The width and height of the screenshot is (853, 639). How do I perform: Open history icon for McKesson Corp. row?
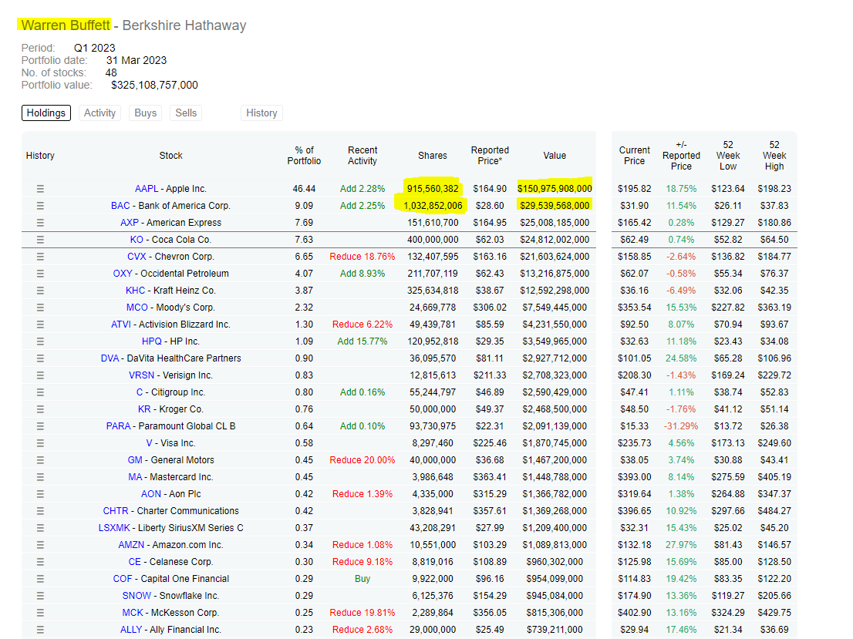click(x=40, y=613)
